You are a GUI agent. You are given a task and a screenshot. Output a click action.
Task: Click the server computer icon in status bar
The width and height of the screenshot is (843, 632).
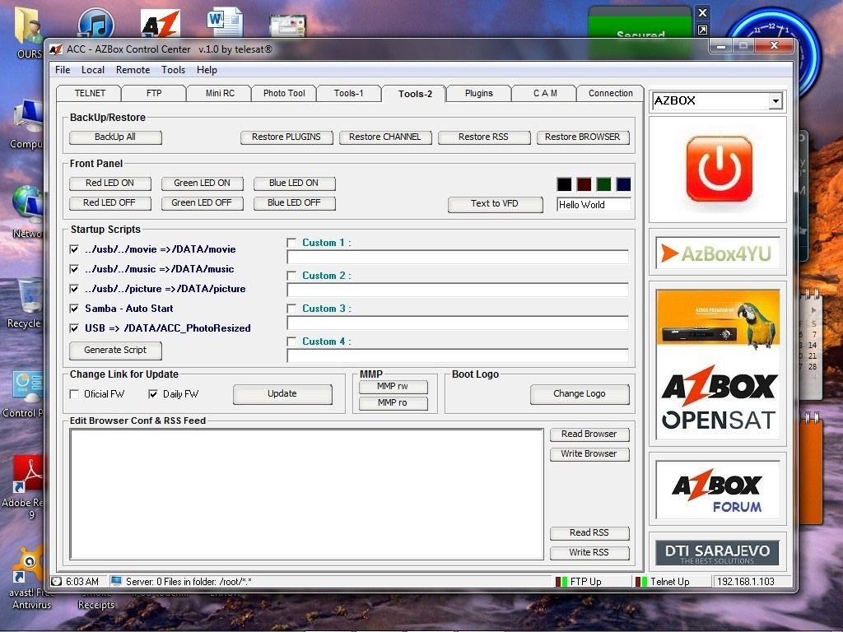pyautogui.click(x=116, y=582)
